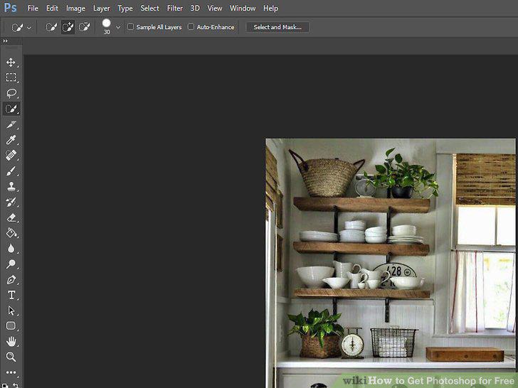Select the Clone Stamp tool
The width and height of the screenshot is (518, 388).
click(11, 186)
